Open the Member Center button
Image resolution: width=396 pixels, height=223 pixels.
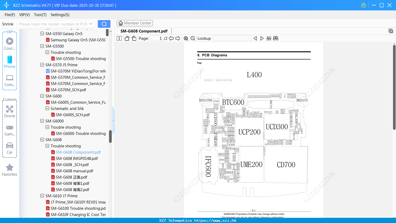tap(135, 23)
